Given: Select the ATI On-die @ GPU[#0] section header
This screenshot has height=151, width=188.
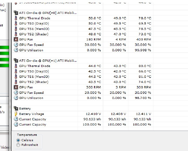Looking at the screenshot, I should [x=48, y=13].
